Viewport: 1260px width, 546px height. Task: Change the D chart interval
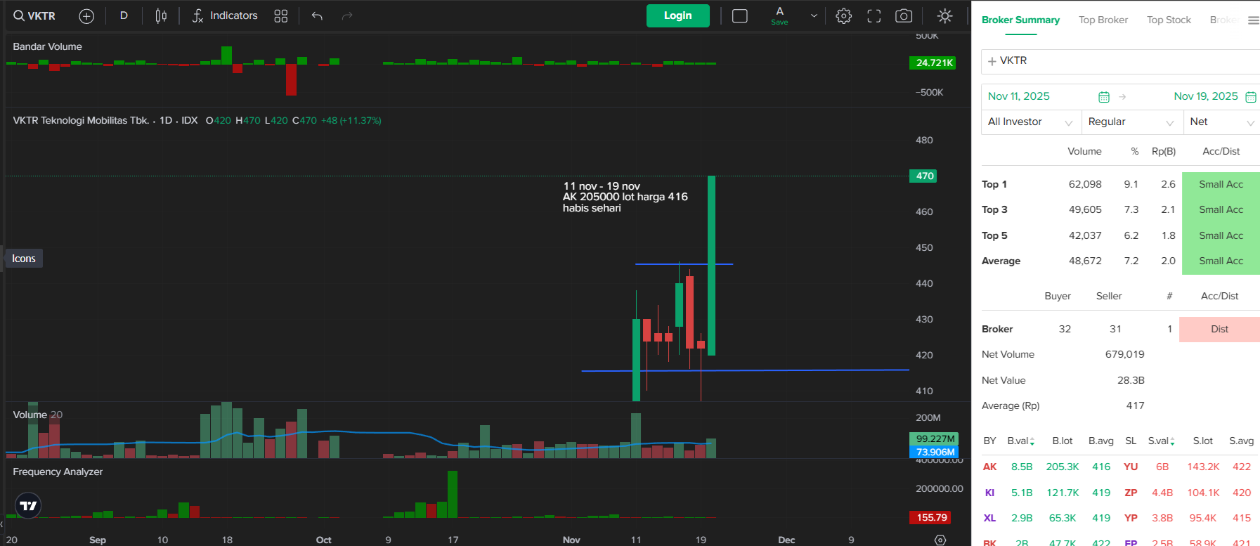[124, 15]
